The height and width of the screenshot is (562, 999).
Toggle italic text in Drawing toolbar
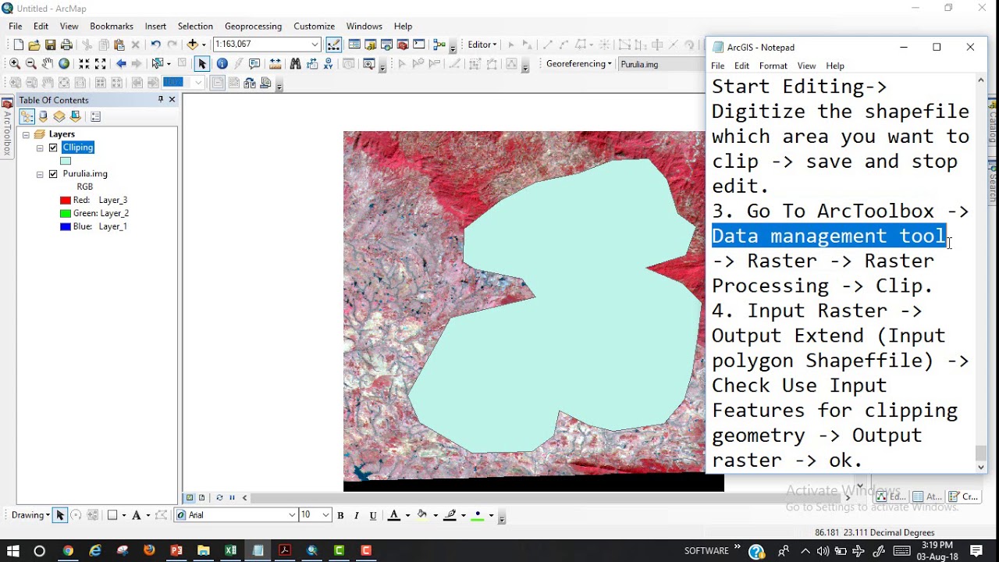pyautogui.click(x=357, y=515)
